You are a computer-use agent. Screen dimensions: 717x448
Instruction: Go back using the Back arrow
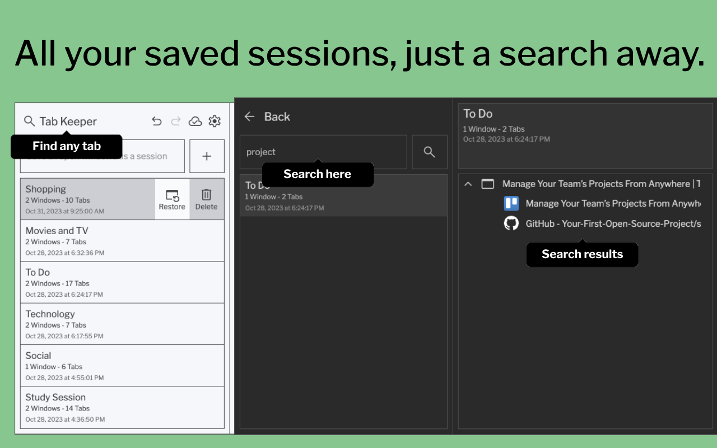(x=249, y=116)
